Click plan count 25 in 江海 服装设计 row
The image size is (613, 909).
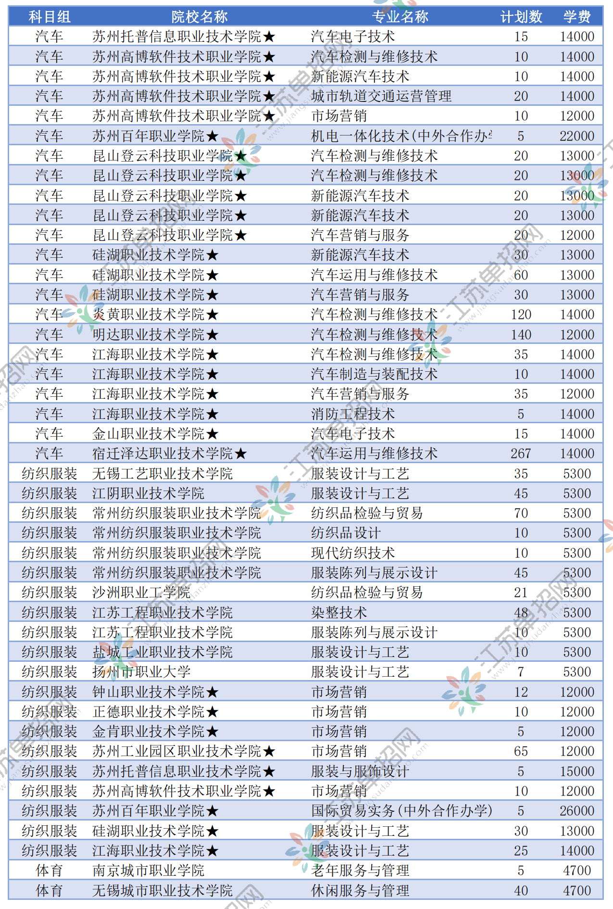coord(521,851)
